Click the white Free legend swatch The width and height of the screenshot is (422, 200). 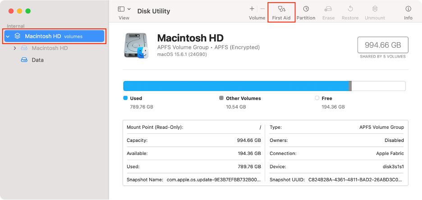317,98
